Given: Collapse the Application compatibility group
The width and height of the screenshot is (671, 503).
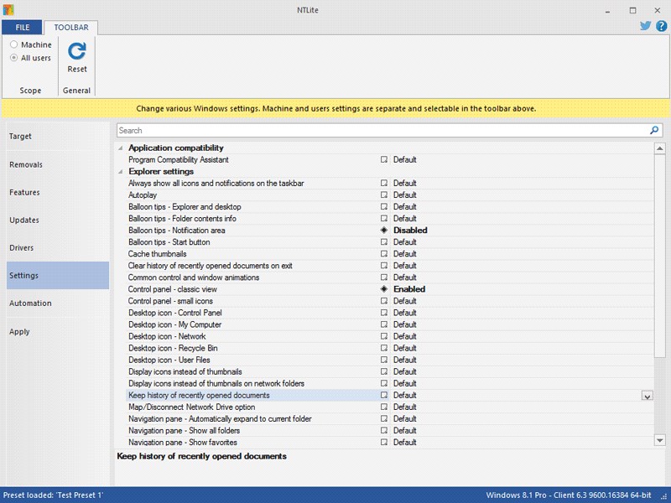Looking at the screenshot, I should [x=120, y=148].
